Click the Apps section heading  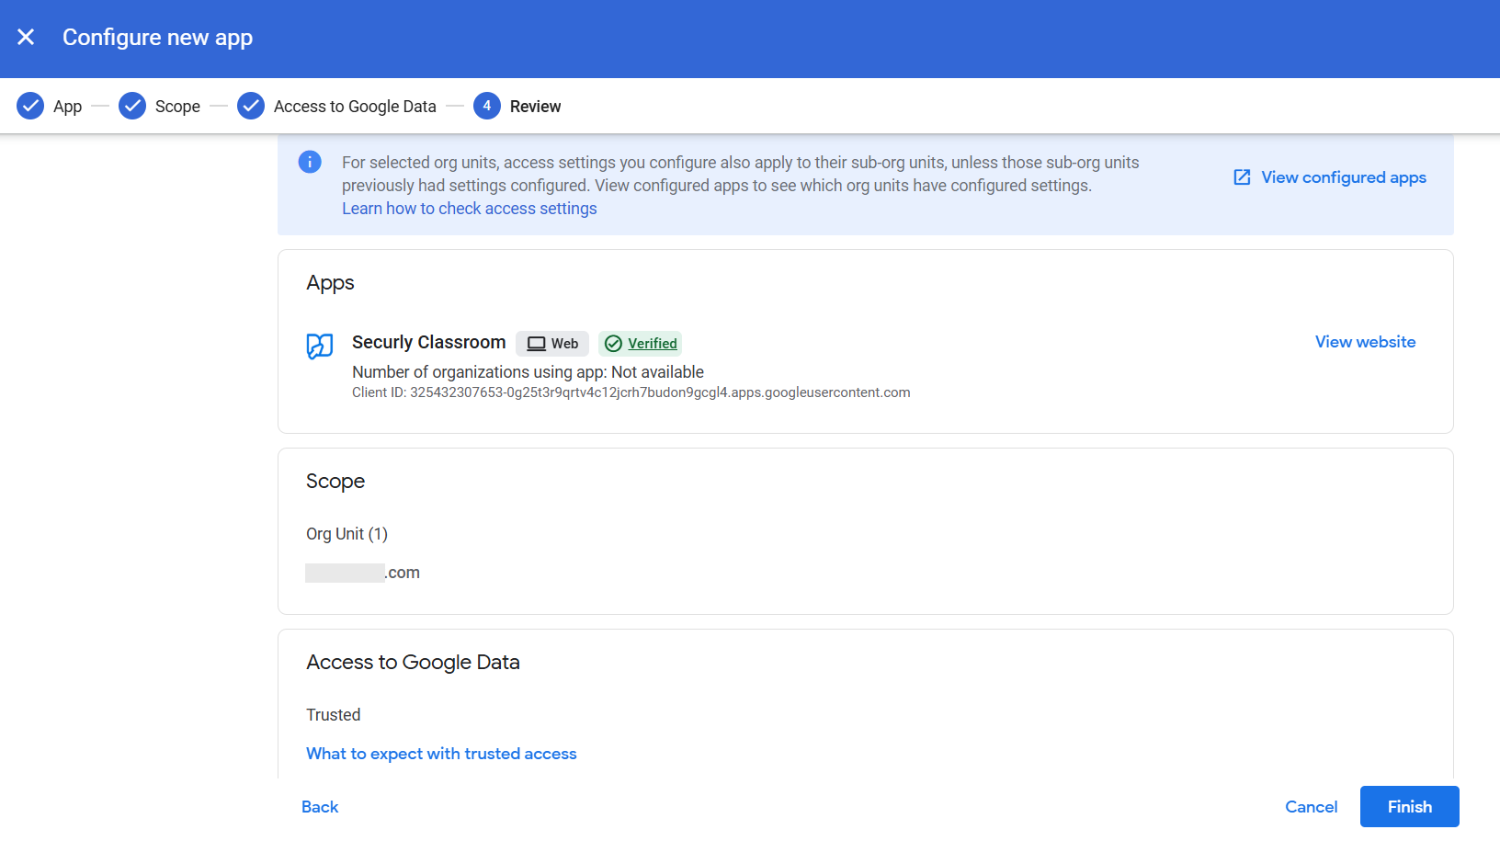330,283
